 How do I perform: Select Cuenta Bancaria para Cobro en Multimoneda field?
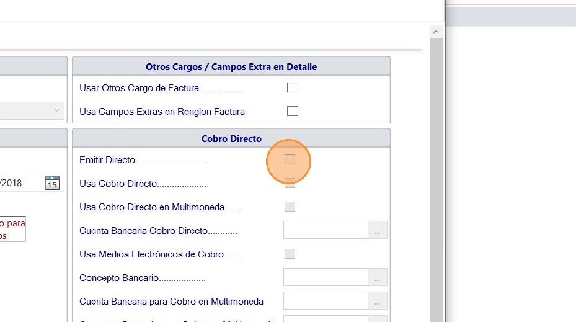[326, 302]
